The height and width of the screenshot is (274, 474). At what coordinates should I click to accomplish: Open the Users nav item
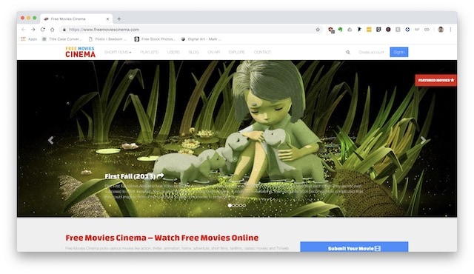173,53
